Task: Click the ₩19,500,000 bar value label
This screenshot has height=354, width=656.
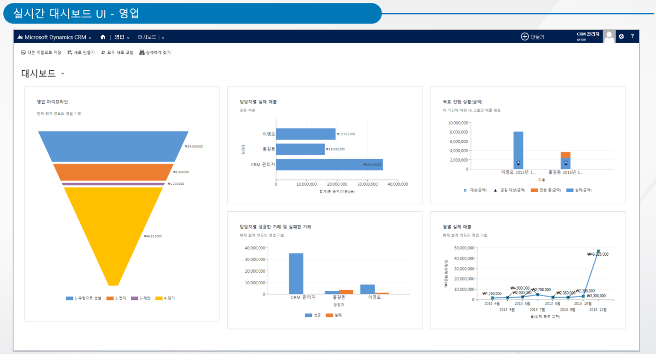Action: point(346,134)
